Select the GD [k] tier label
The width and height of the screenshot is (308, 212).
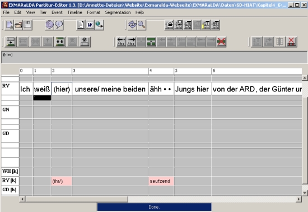pyautogui.click(x=10, y=190)
